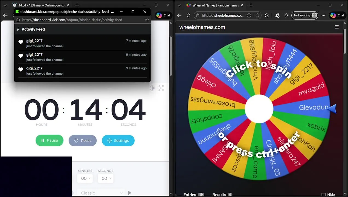
Task: Click the 14 minutes timer digits
Action: 86,110
